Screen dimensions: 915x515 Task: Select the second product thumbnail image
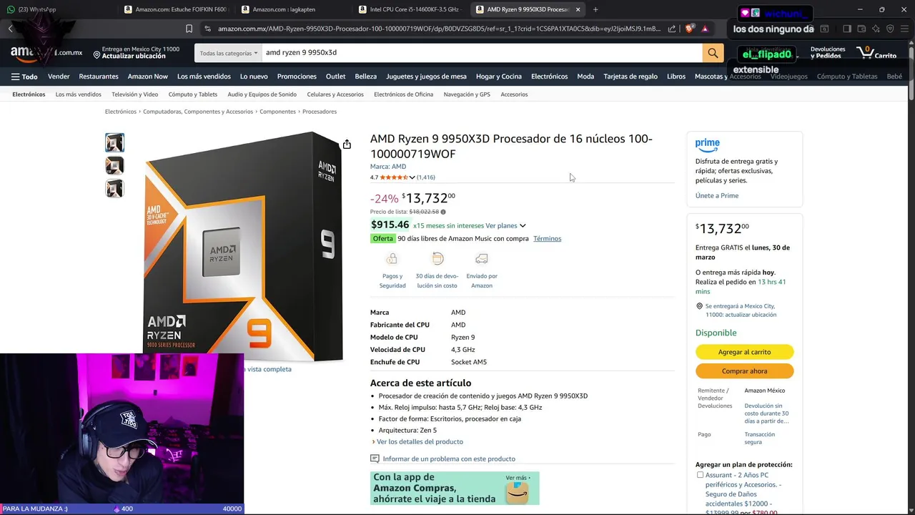pyautogui.click(x=114, y=165)
